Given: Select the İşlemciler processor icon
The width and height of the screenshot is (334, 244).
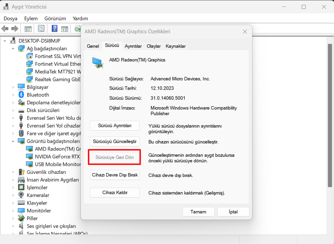Looking at the screenshot, I should 21,187.
